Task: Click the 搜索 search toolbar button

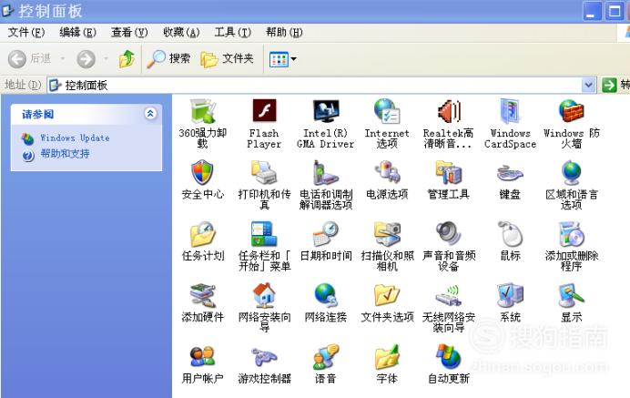Action: [168, 59]
